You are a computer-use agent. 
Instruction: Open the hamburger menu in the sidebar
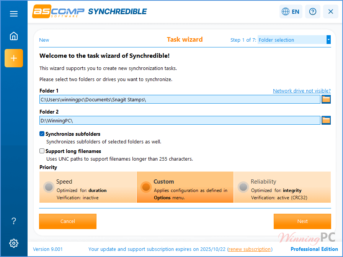13,14
